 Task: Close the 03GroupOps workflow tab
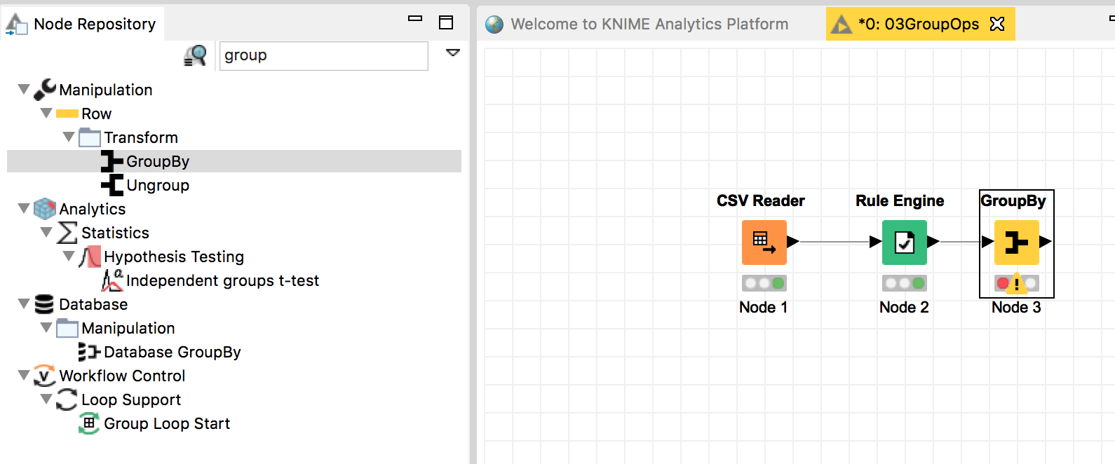(x=997, y=24)
